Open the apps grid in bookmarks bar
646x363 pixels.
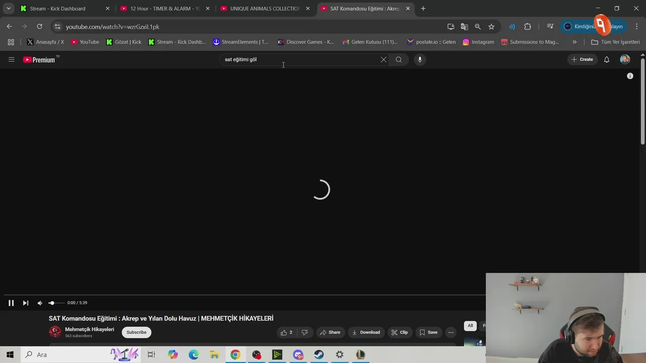click(11, 42)
